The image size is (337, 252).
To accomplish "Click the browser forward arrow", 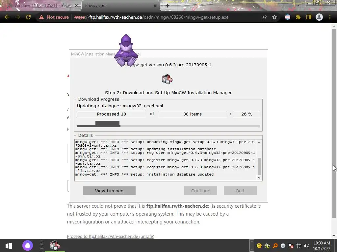I will click(x=18, y=17).
